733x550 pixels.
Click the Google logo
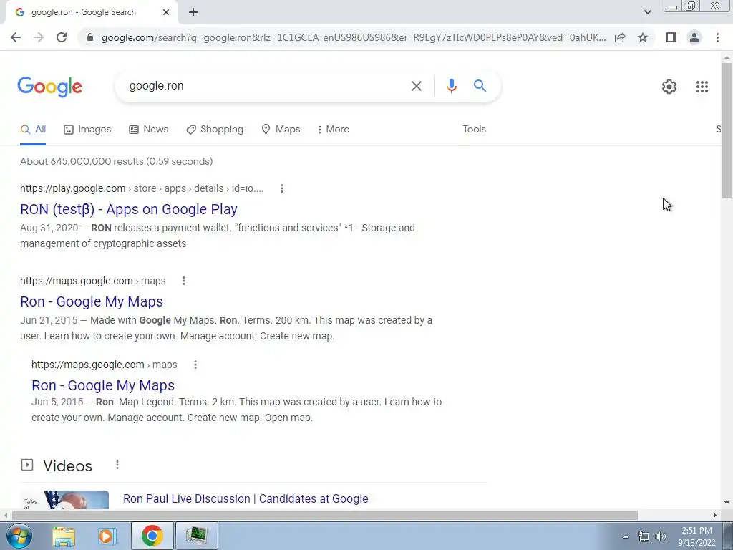[x=50, y=87]
